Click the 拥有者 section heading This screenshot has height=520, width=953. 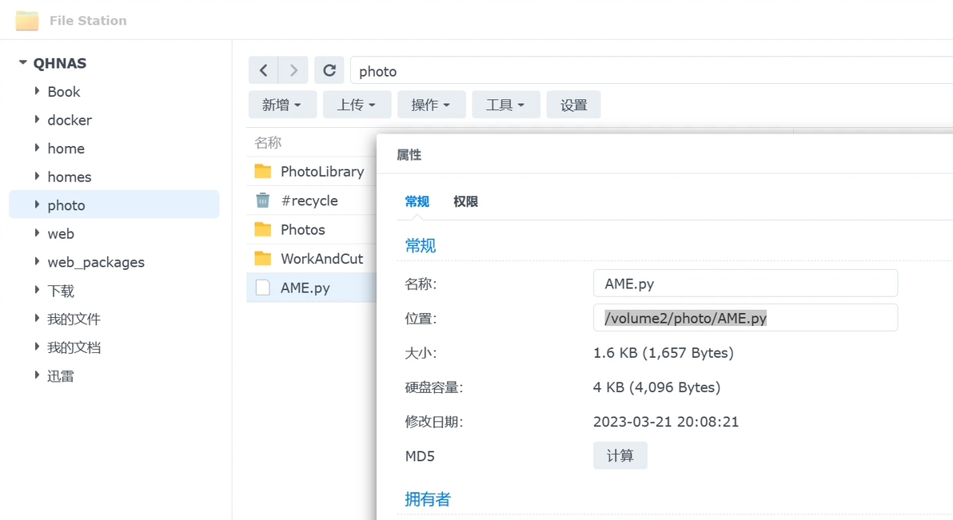click(x=428, y=499)
